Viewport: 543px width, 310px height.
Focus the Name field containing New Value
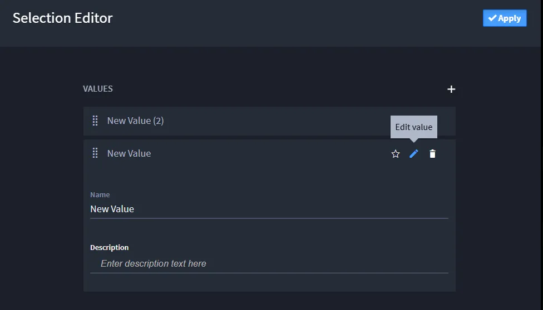pyautogui.click(x=269, y=209)
